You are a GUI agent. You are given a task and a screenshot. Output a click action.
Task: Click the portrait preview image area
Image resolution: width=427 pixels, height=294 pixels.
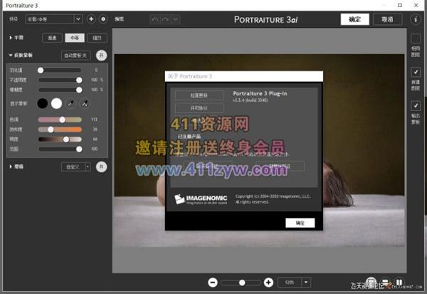(259, 150)
